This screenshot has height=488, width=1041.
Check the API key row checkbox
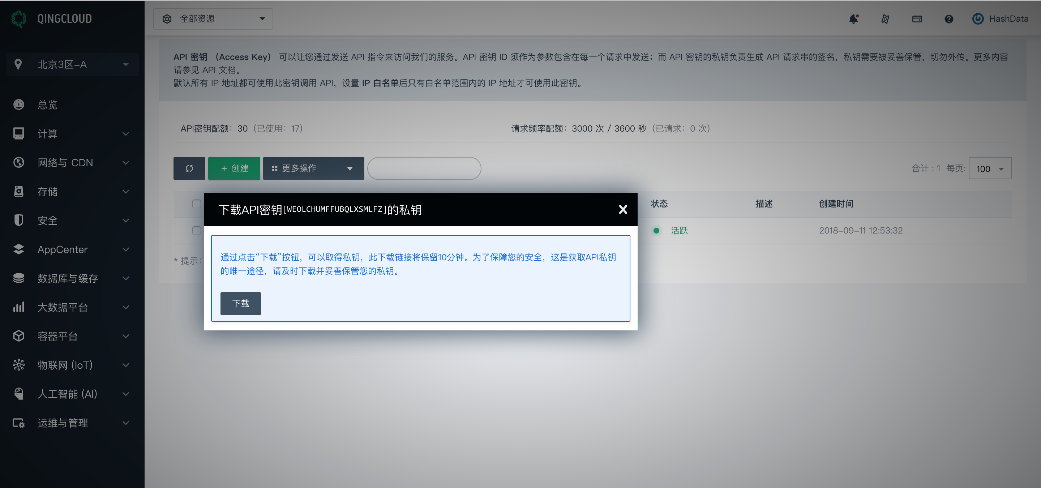pos(196,231)
